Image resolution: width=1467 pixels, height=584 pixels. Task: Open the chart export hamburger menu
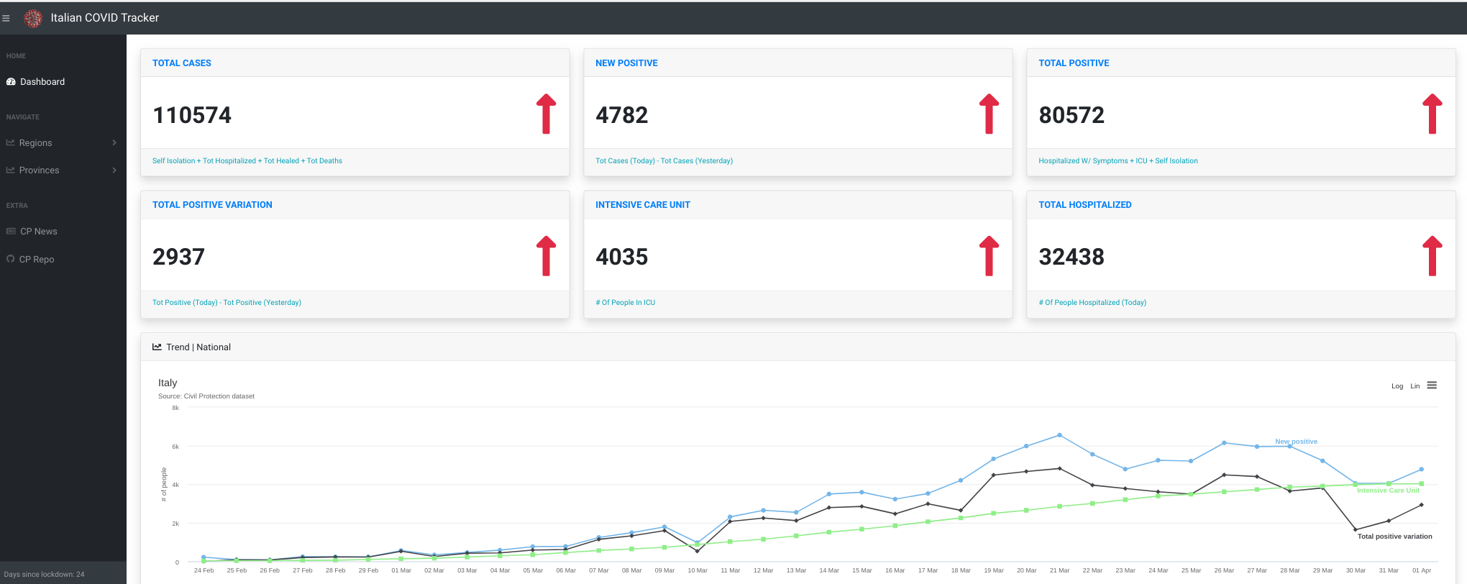point(1432,385)
